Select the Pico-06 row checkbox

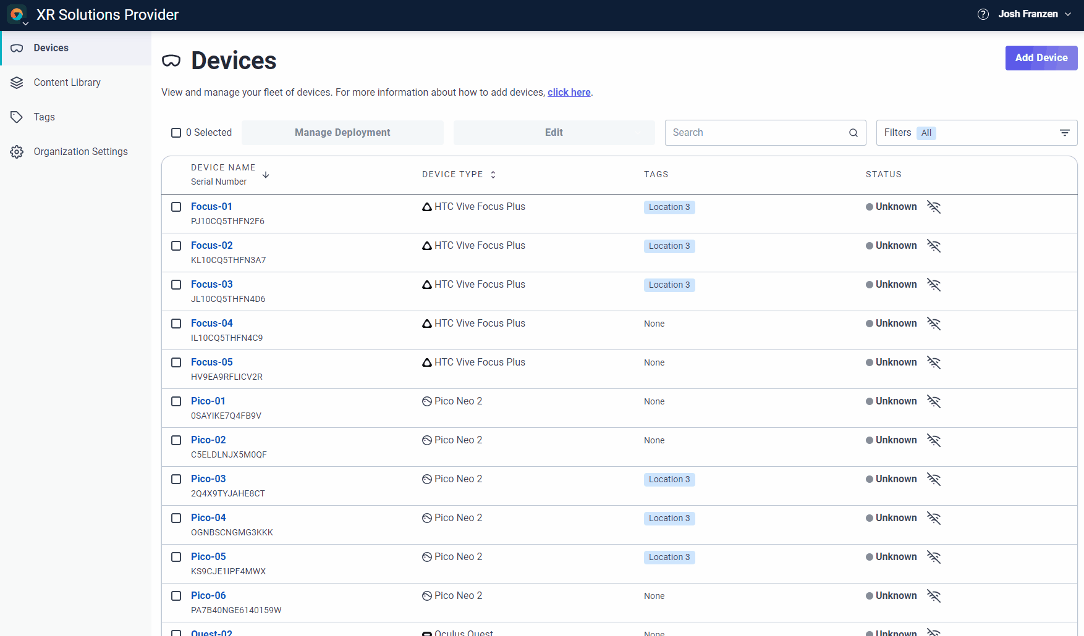pyautogui.click(x=176, y=596)
